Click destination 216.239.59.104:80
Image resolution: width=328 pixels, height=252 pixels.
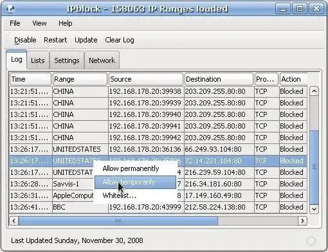[x=219, y=172]
